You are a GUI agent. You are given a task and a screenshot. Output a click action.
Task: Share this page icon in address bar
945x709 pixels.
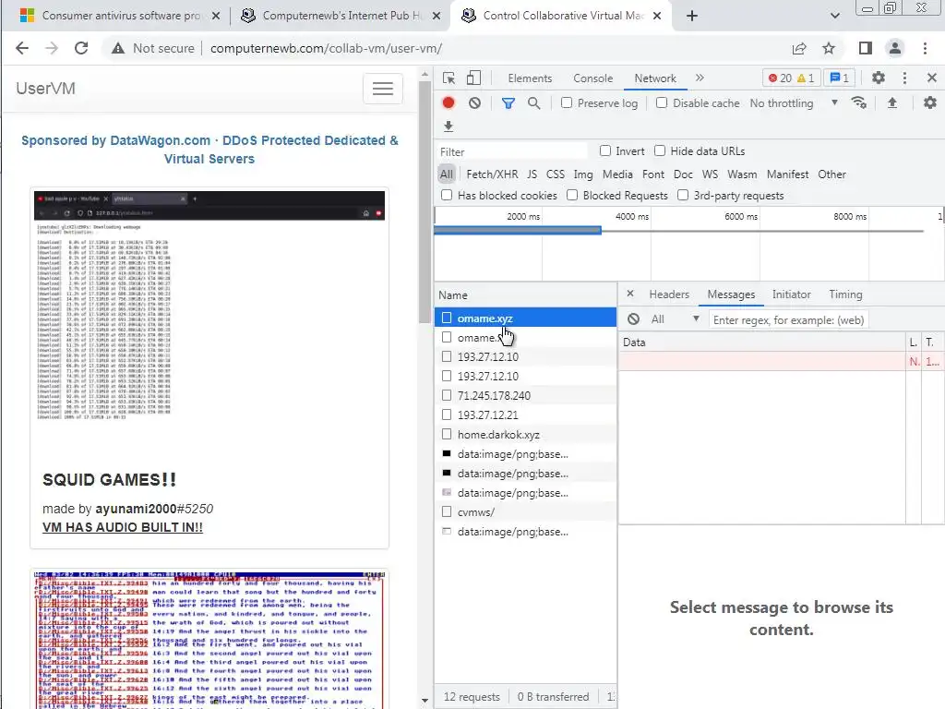pyautogui.click(x=799, y=48)
